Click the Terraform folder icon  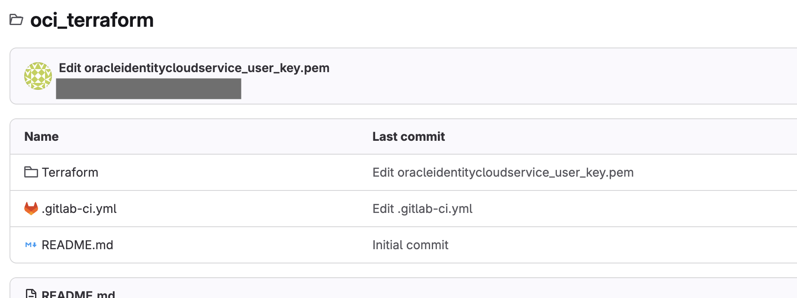tap(31, 172)
